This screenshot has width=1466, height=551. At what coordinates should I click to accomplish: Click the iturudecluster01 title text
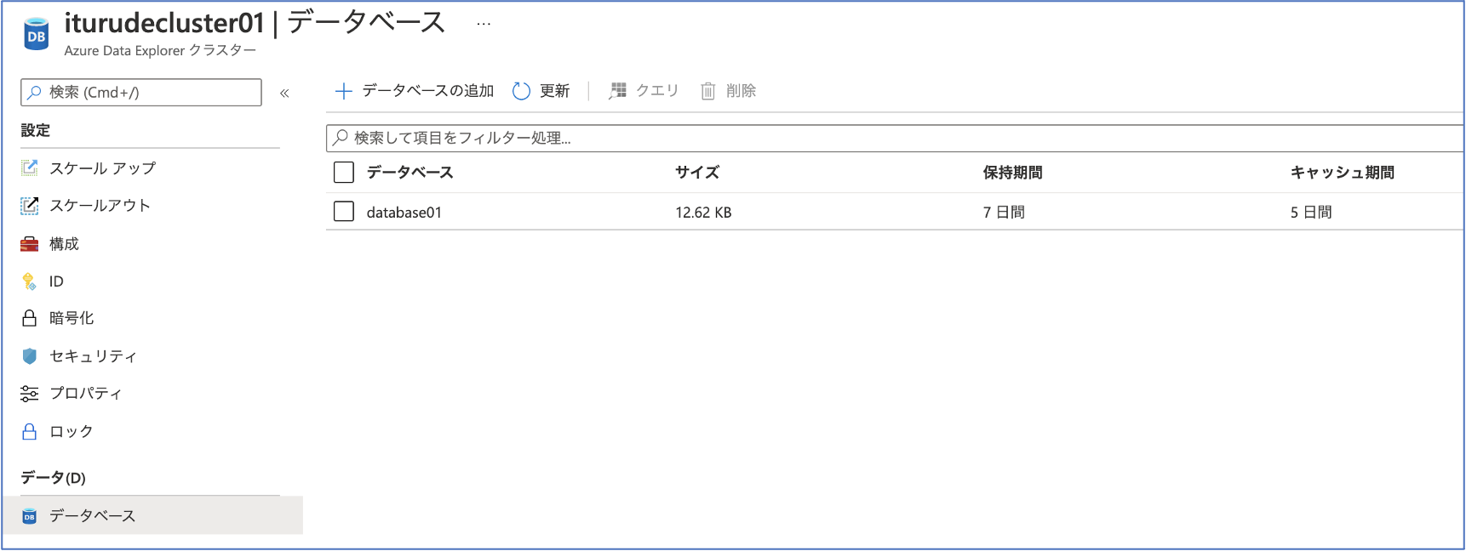coord(164,23)
